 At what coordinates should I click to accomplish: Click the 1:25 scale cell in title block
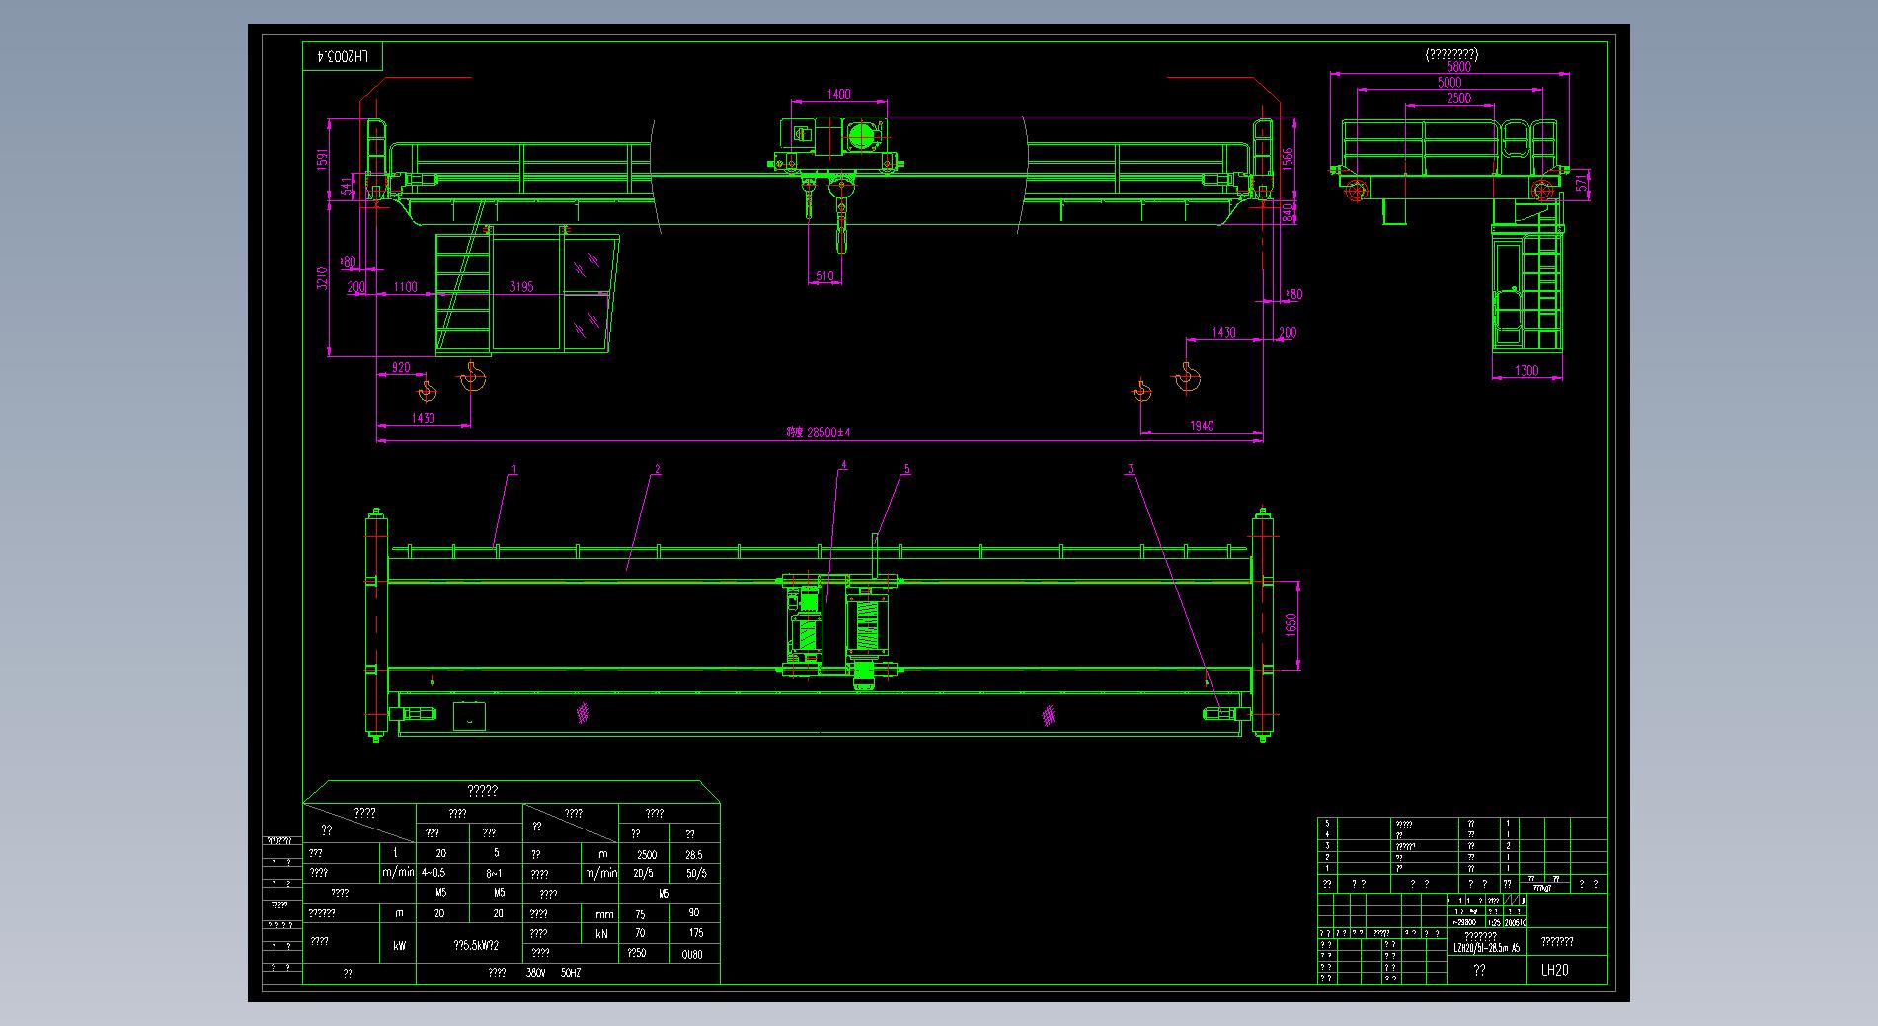[1493, 922]
